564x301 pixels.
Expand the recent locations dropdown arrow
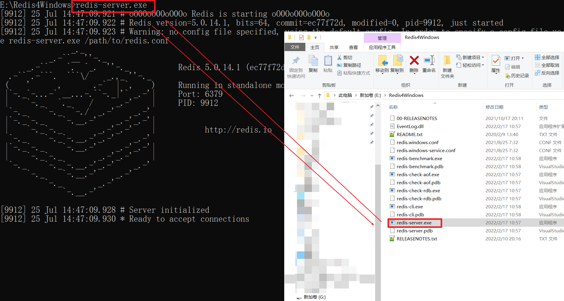[312, 95]
